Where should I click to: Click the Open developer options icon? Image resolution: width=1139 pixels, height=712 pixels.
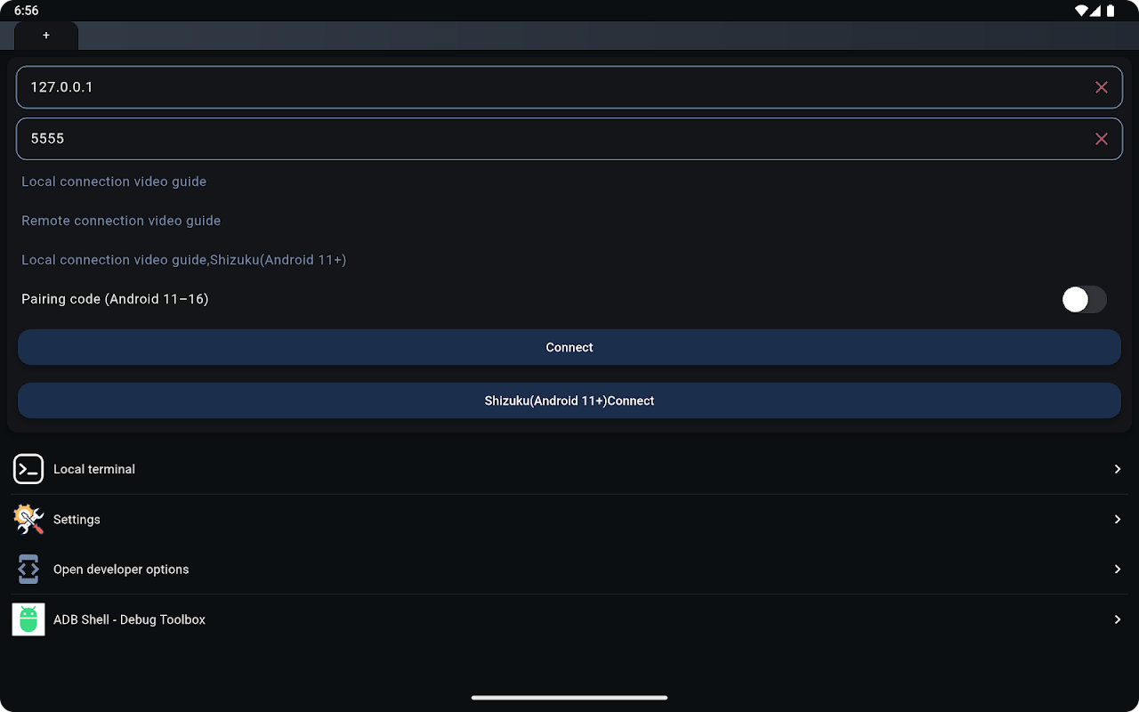(x=28, y=569)
